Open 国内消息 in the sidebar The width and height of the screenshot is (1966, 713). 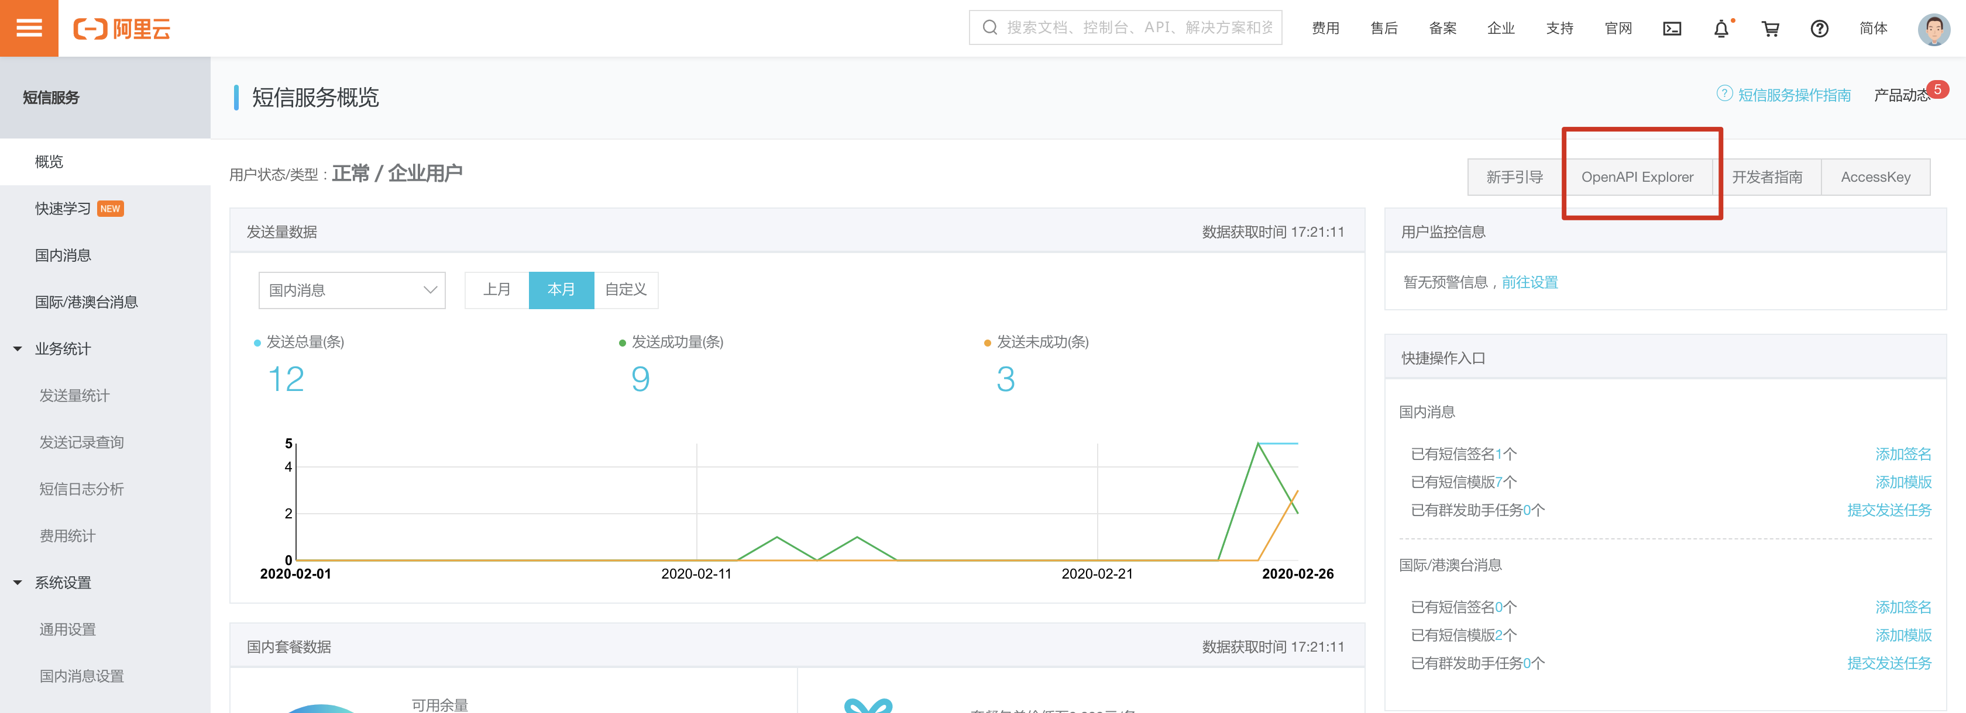pos(63,255)
